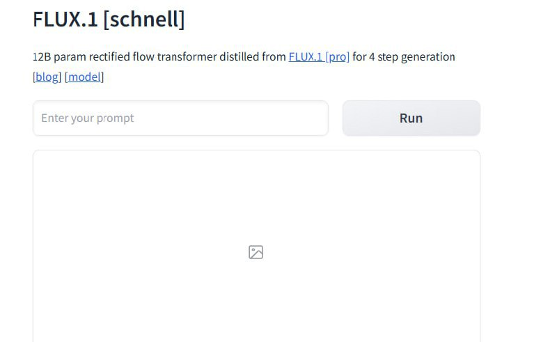Image resolution: width=557 pixels, height=342 pixels.
Task: Open the FLUX.1 [pro] link
Action: pos(319,57)
